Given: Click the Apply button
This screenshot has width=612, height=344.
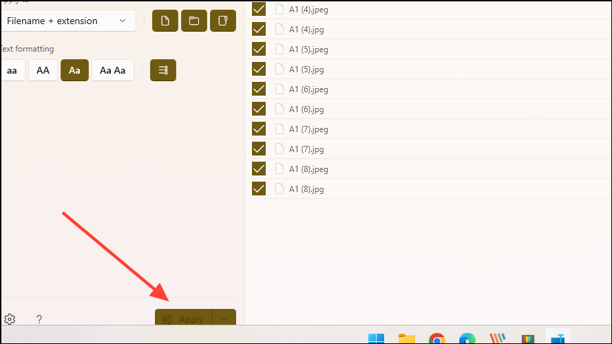Looking at the screenshot, I should (183, 318).
